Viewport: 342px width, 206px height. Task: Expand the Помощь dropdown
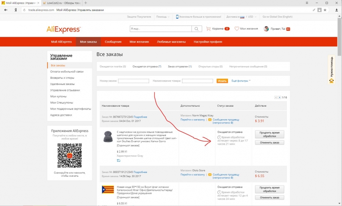coord(163,17)
